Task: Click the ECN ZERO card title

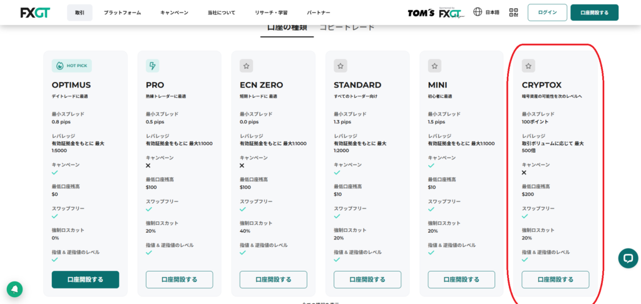Action: (x=262, y=85)
